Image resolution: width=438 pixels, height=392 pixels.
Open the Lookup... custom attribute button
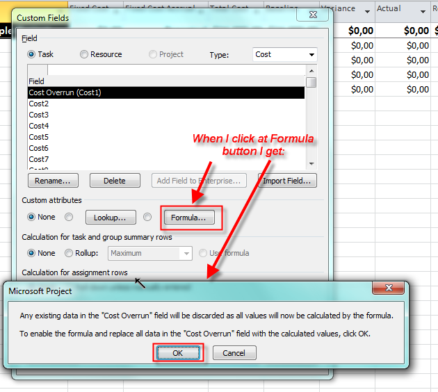pos(110,218)
